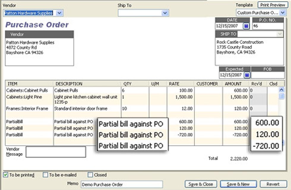Screen dimensions: 291x190
Task: Select the Cabinets:Cabinet Pulls item row
Action: (29, 90)
